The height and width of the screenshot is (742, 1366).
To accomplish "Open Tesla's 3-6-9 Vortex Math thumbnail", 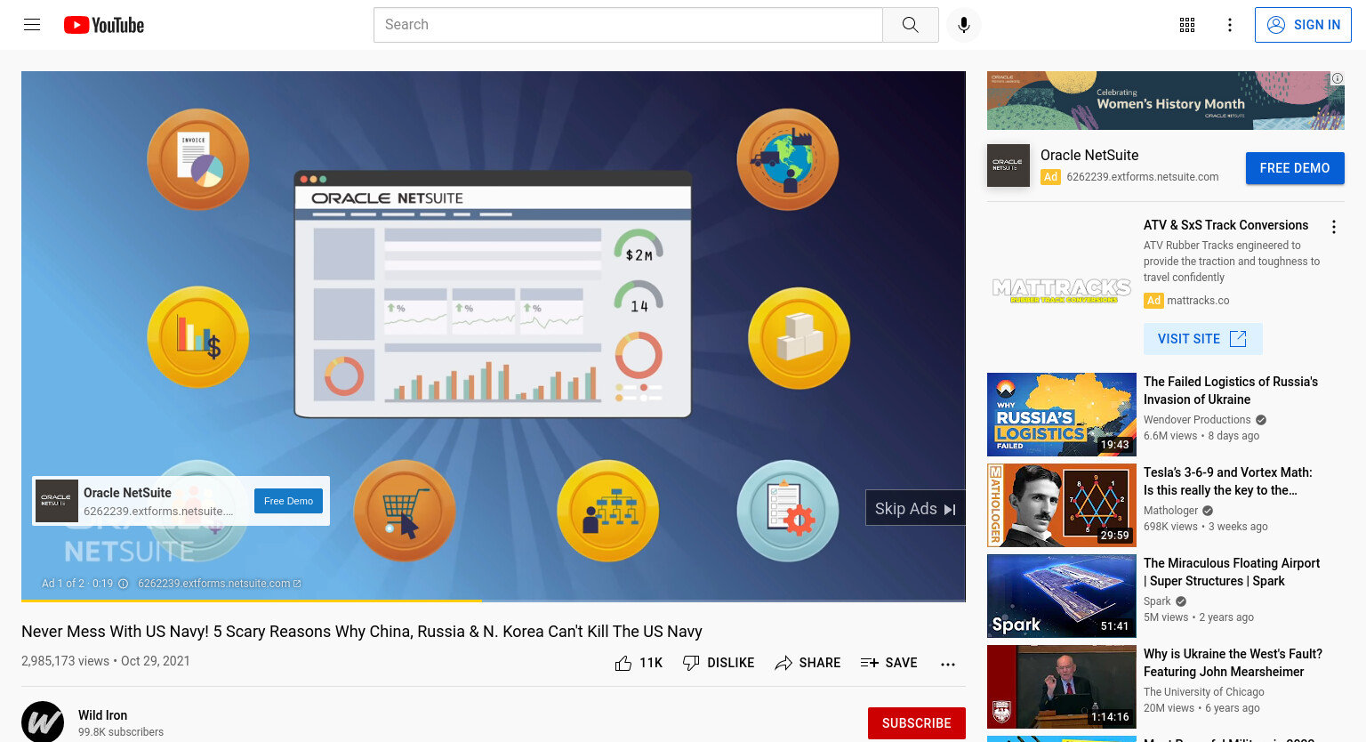I will (x=1062, y=505).
